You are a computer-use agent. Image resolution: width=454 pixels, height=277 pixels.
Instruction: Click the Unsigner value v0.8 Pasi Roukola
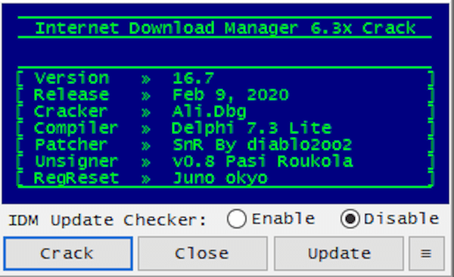tap(263, 161)
